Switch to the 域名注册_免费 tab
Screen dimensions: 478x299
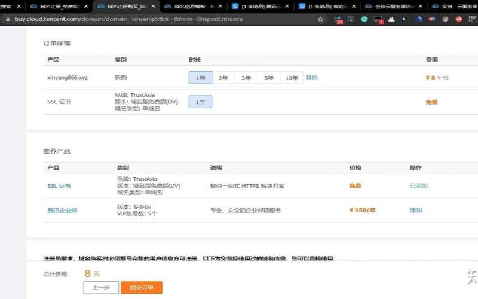tap(58, 6)
